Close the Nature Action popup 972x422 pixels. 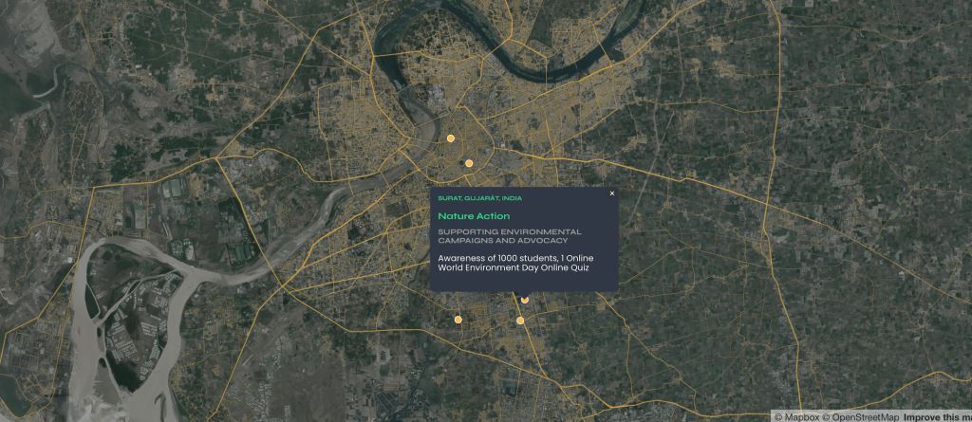pyautogui.click(x=611, y=193)
